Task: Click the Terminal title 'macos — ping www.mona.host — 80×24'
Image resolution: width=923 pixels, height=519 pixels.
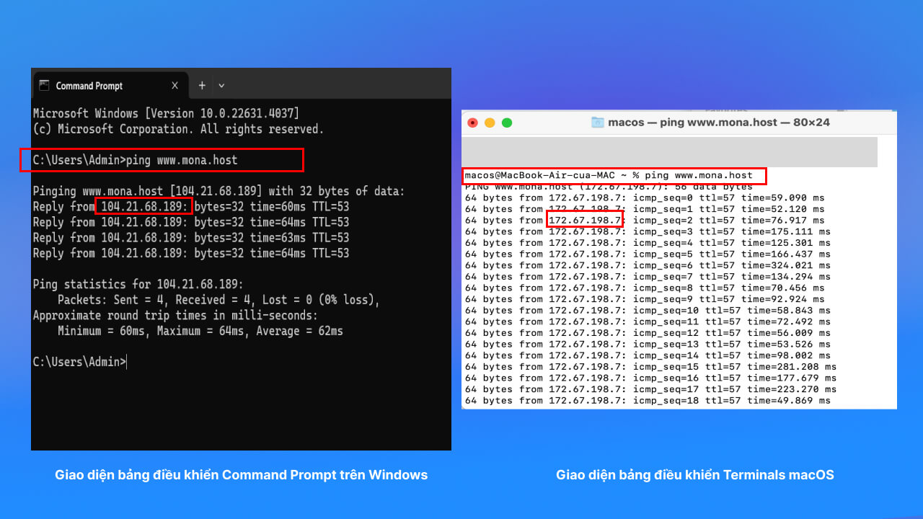Action: 719,123
